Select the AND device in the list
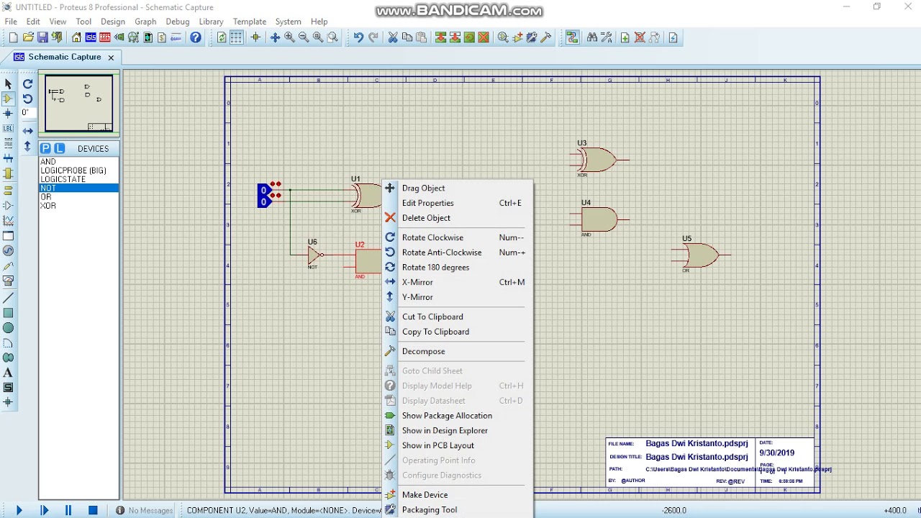The height and width of the screenshot is (518, 921). tap(78, 162)
